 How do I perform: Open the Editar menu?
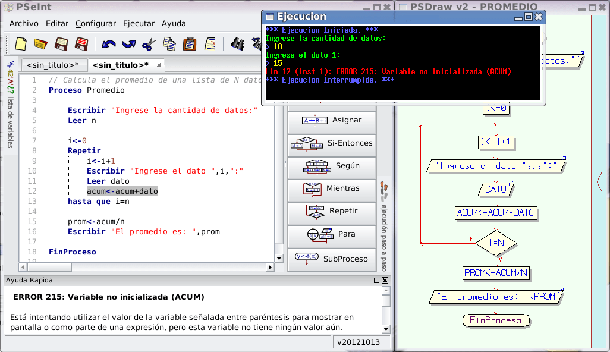pos(57,23)
